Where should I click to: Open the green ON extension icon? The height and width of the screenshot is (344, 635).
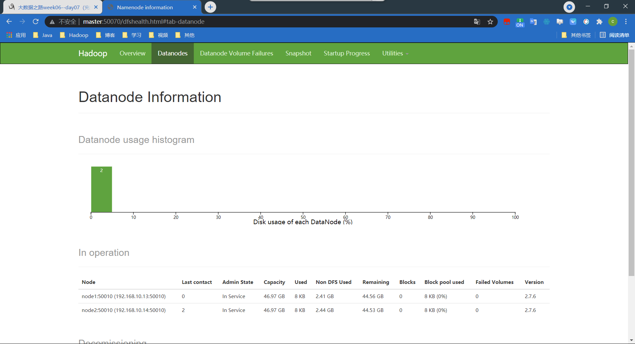(x=520, y=22)
